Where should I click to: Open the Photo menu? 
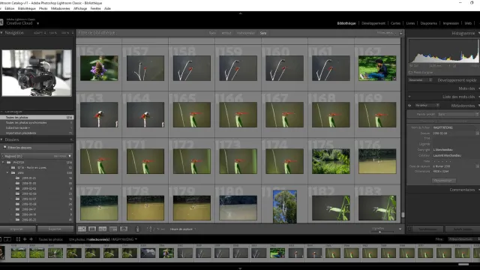[43, 8]
